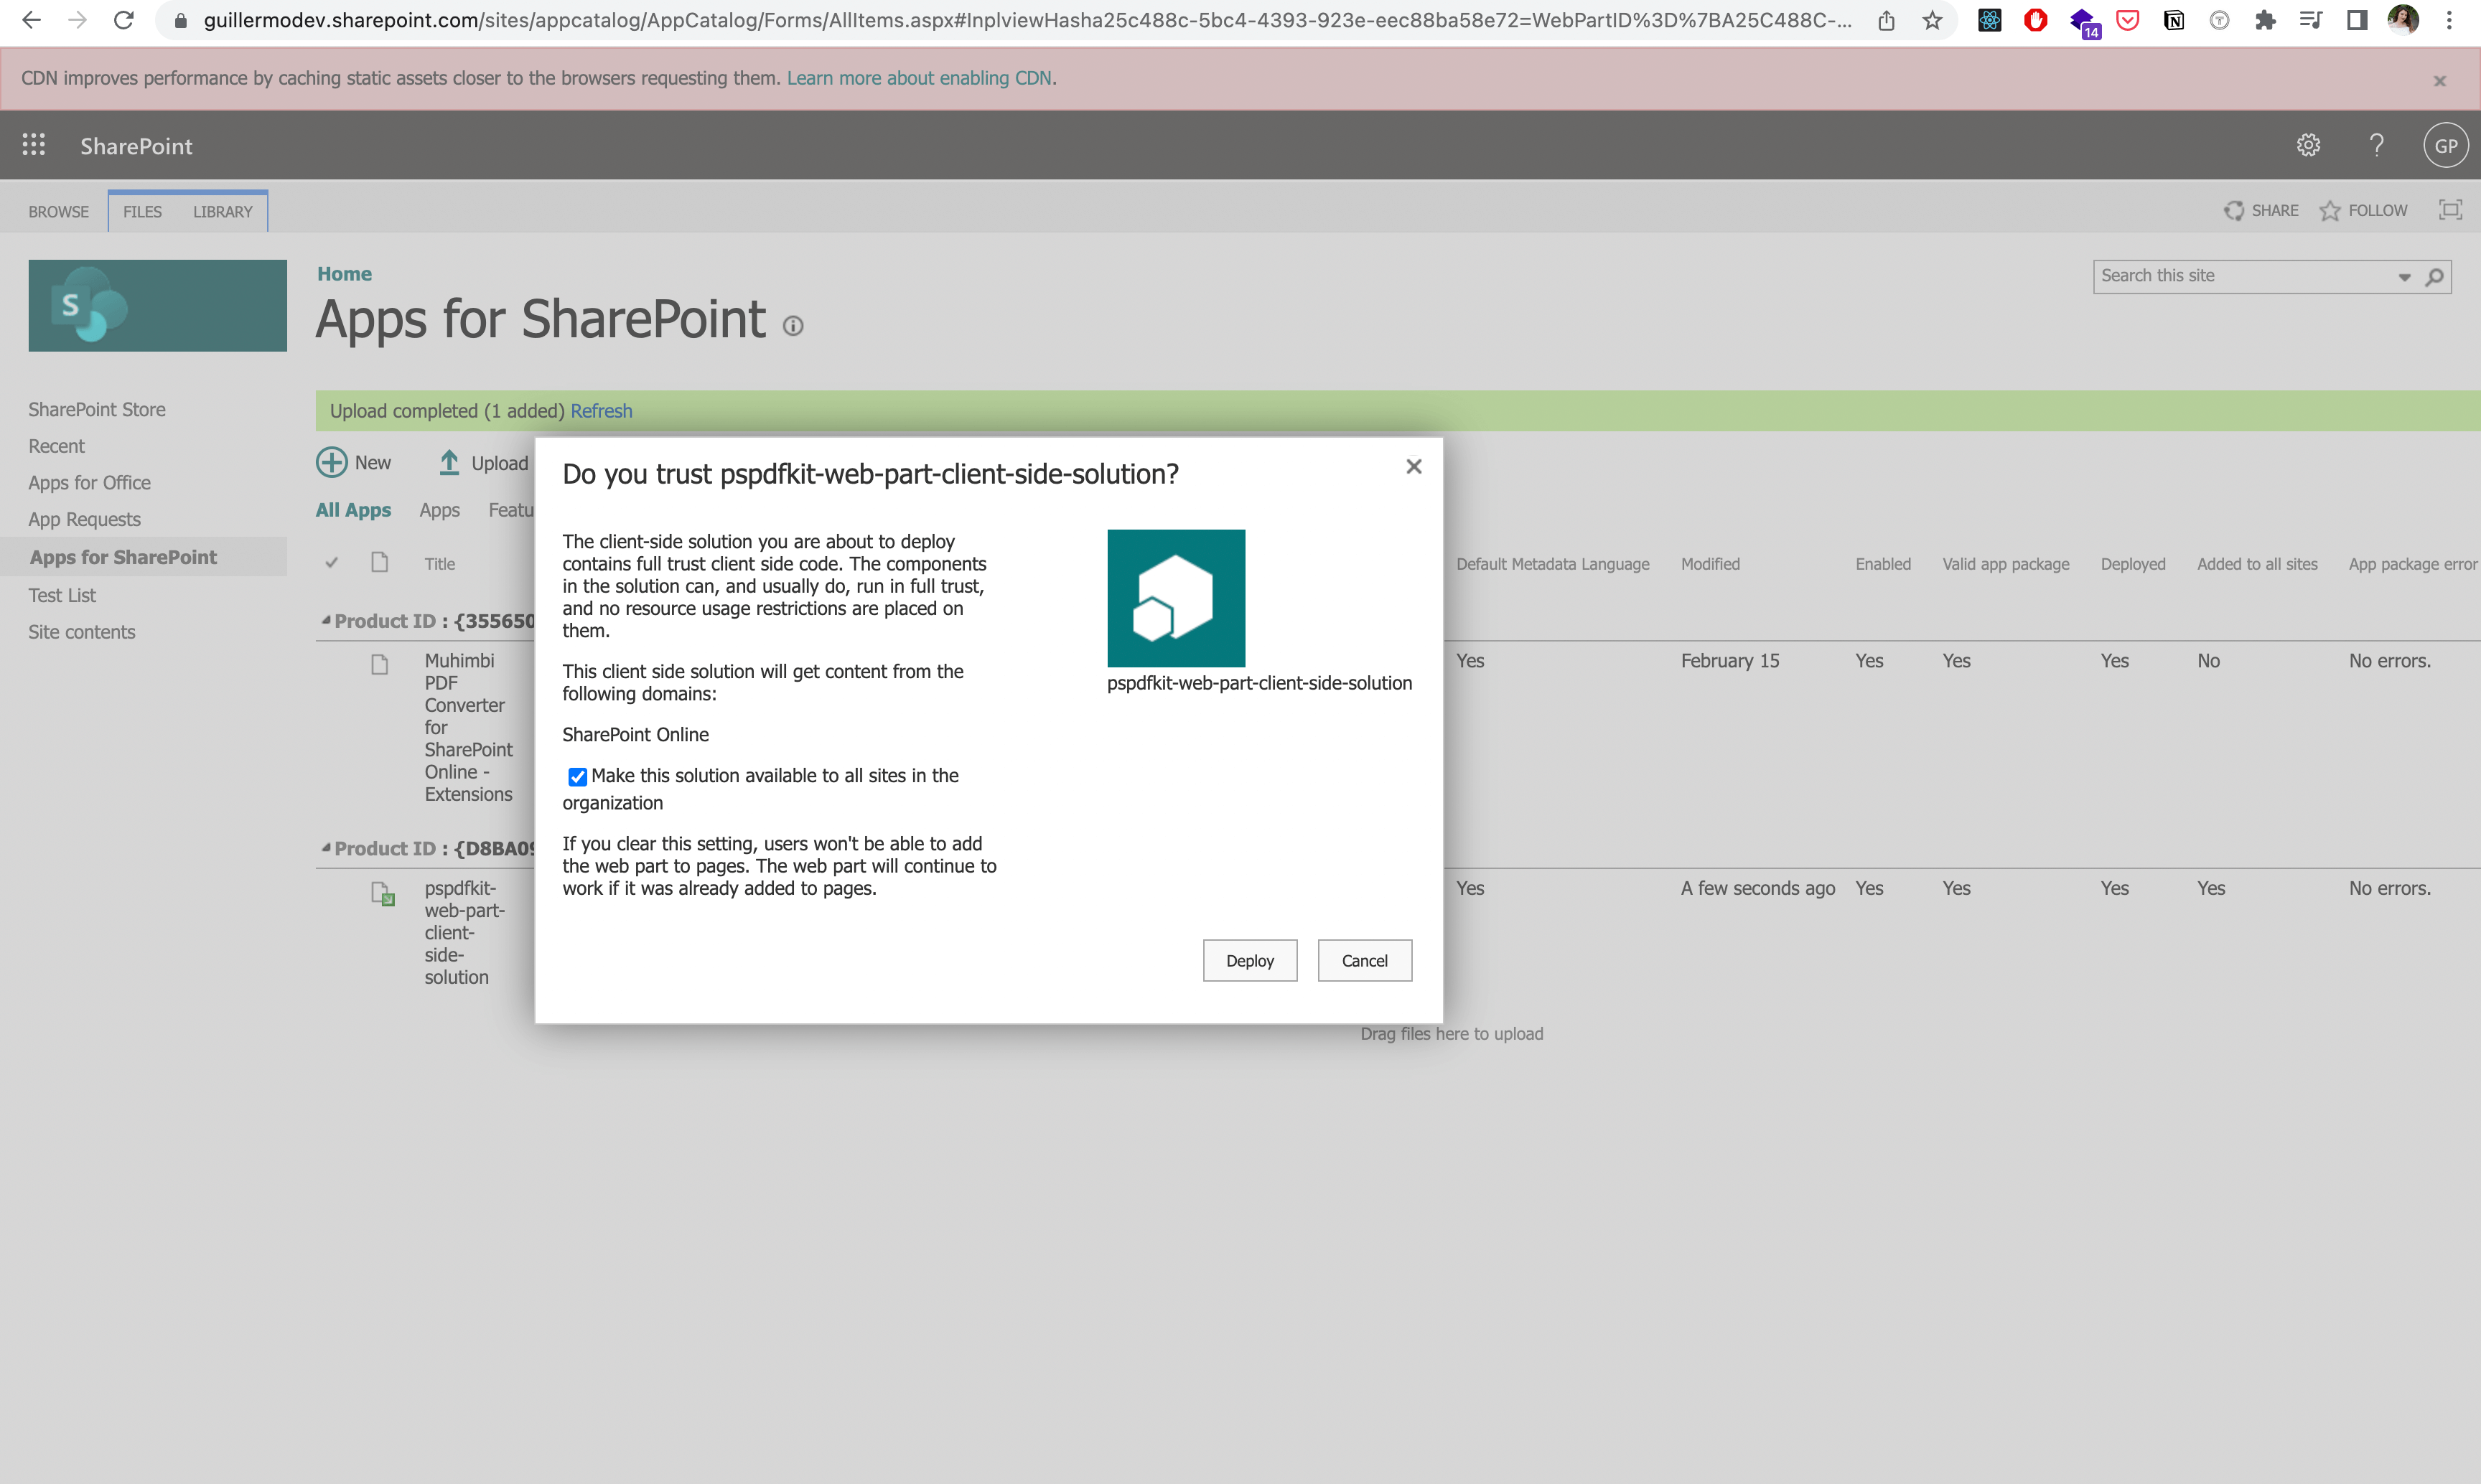Image resolution: width=2481 pixels, height=1484 pixels.
Task: Reload the page with the refresh icon
Action: (124, 20)
